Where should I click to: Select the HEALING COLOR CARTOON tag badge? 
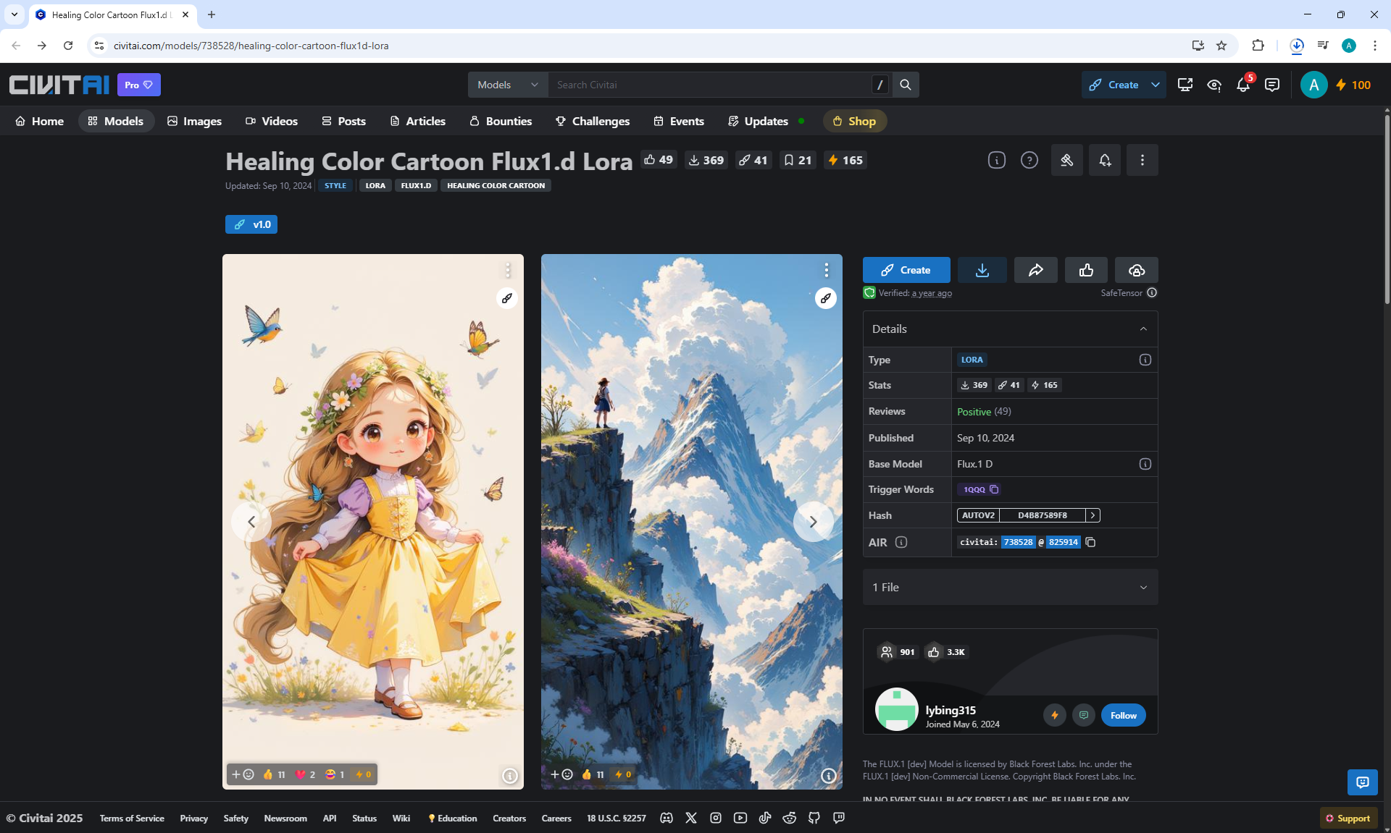click(496, 185)
